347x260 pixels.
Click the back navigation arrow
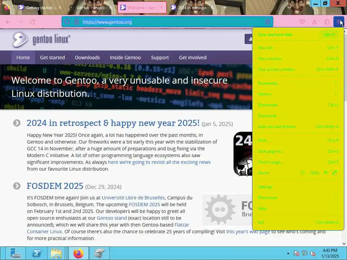(8, 22)
